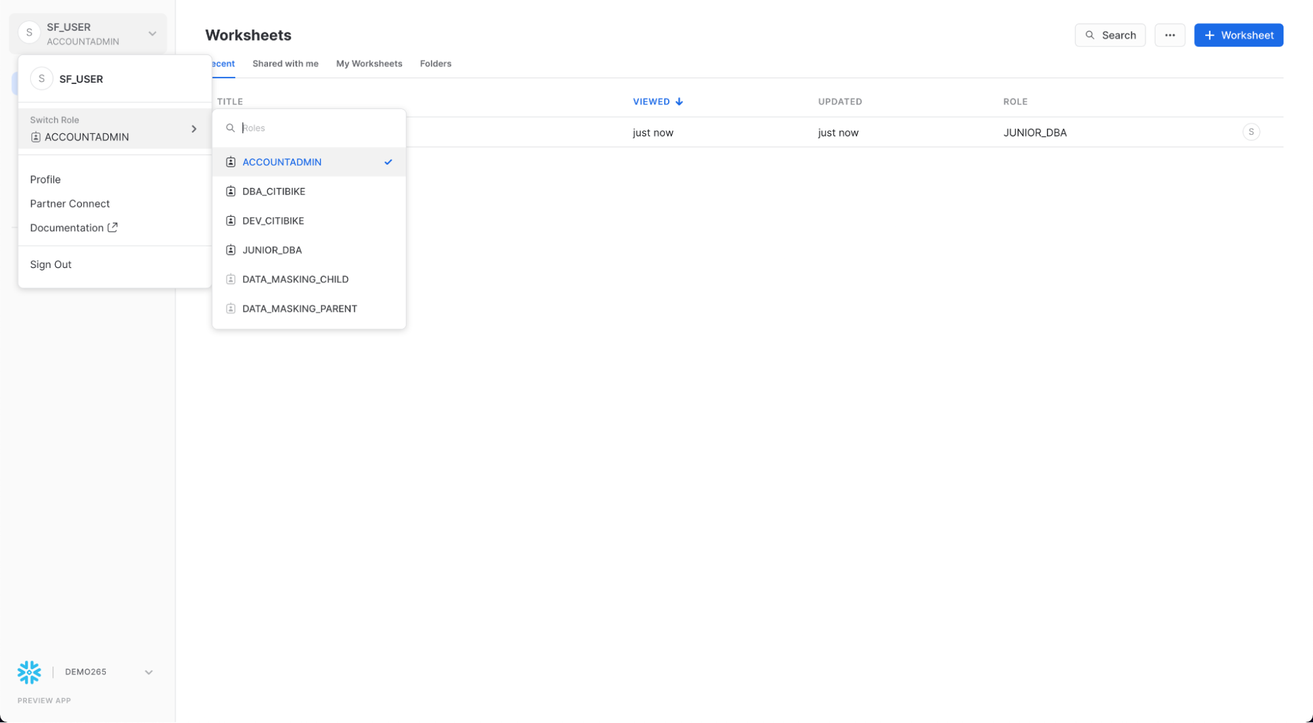Screen dimensions: 1313x723
Task: Click the DEV_CITIBIKE role icon
Action: 231,220
